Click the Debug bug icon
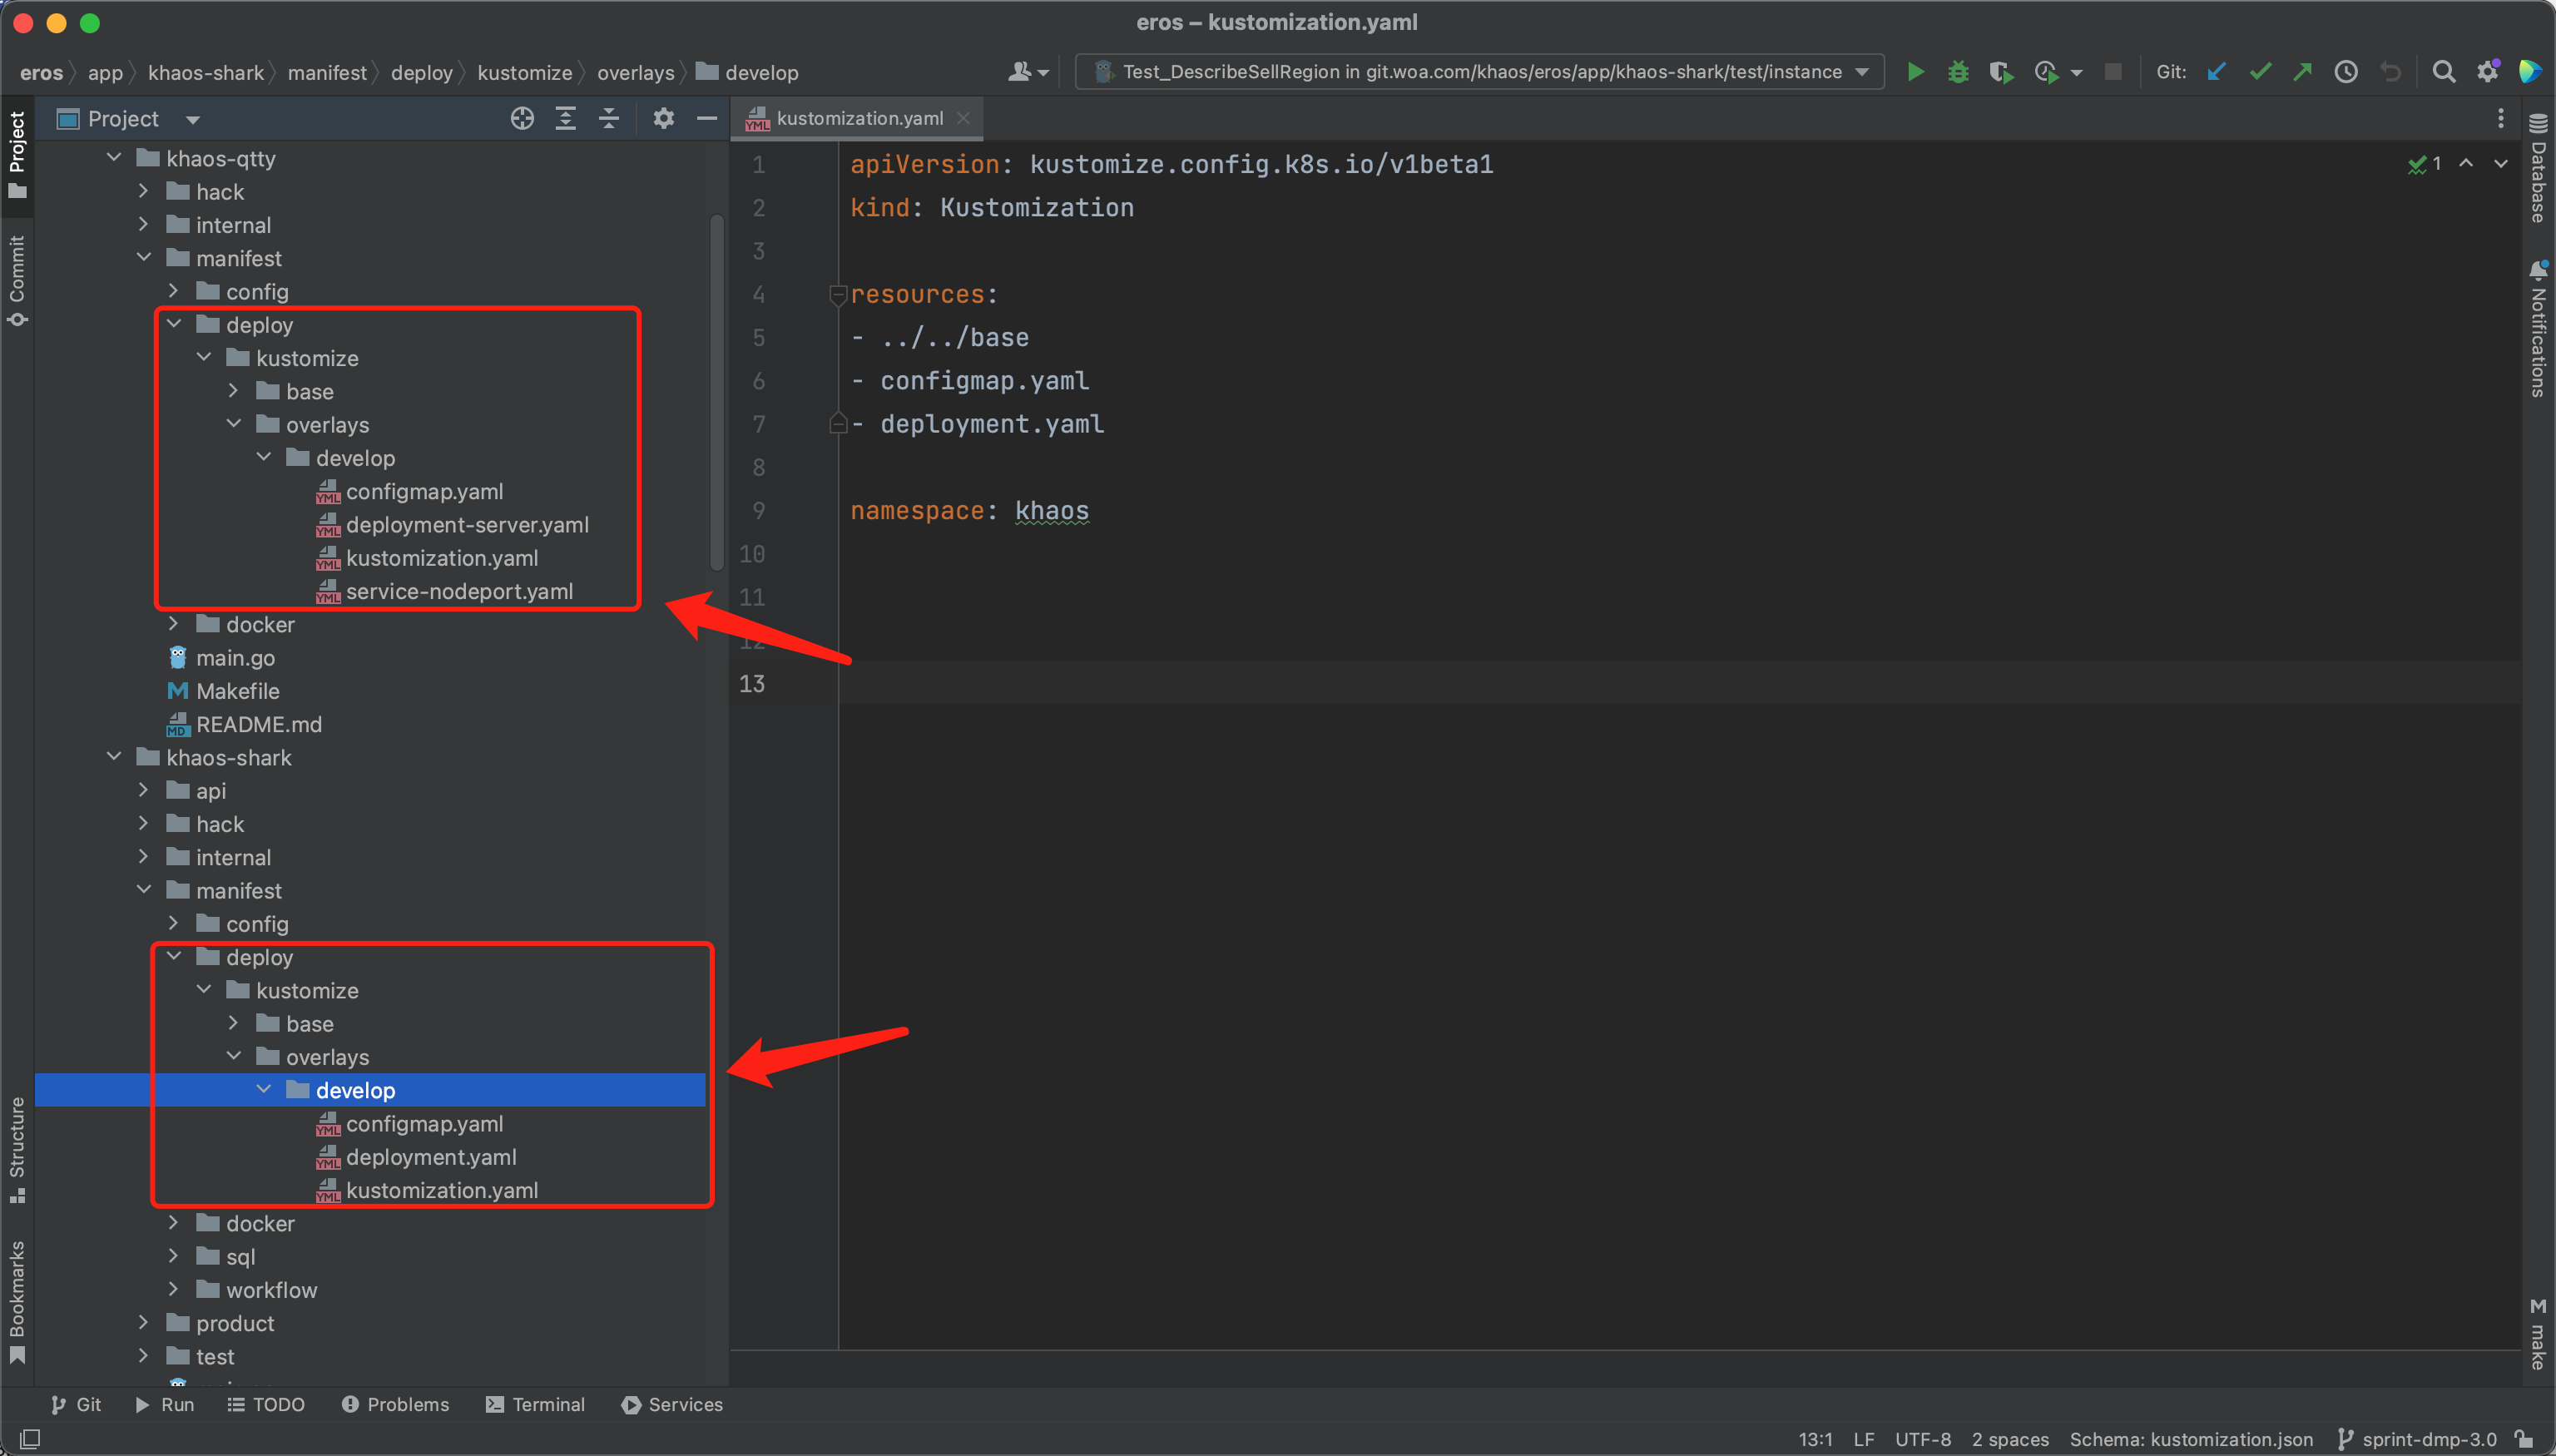2556x1456 pixels. point(1958,72)
